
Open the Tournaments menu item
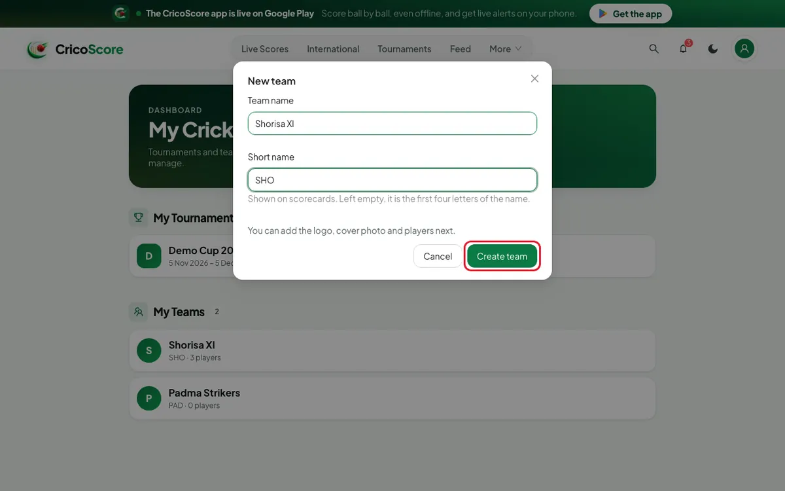click(404, 48)
